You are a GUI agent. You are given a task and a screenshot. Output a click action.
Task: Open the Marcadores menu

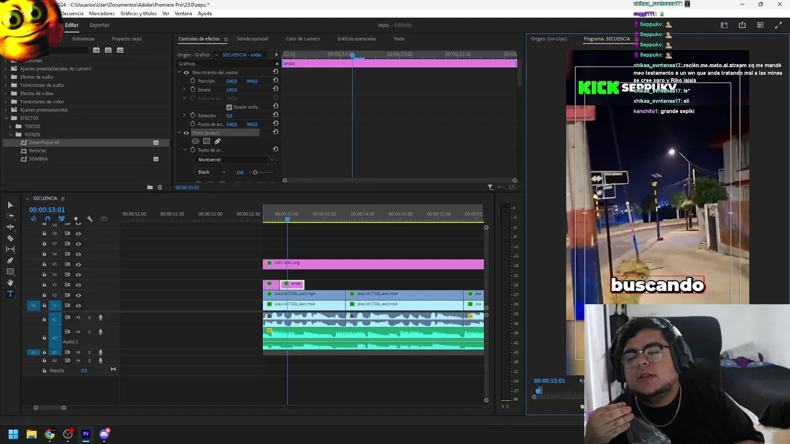(x=102, y=14)
